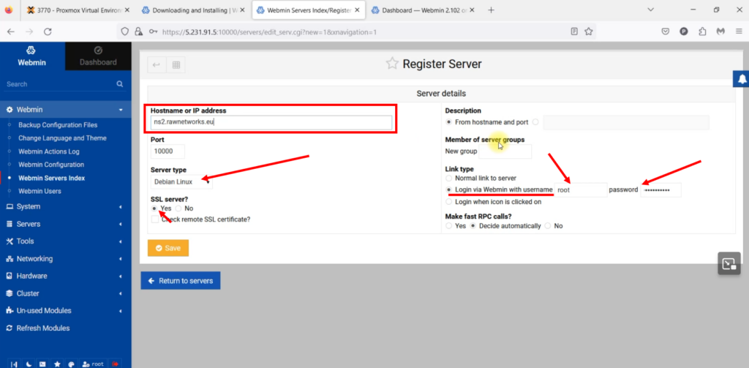The width and height of the screenshot is (749, 368).
Task: Toggle night mode moon icon
Action: (29, 364)
